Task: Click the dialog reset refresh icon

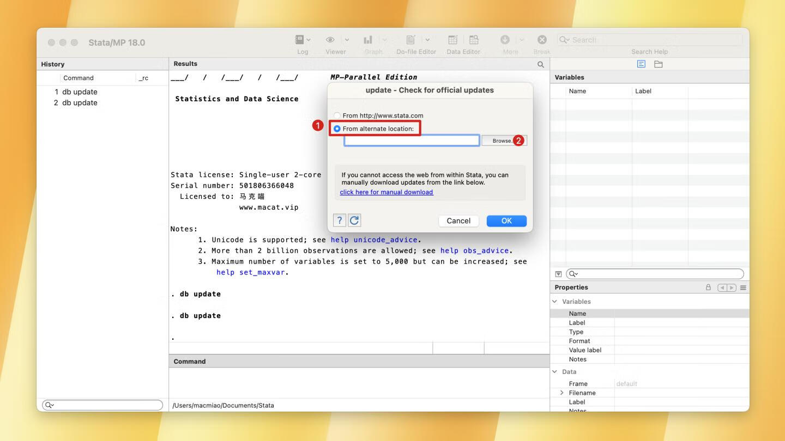Action: [354, 220]
